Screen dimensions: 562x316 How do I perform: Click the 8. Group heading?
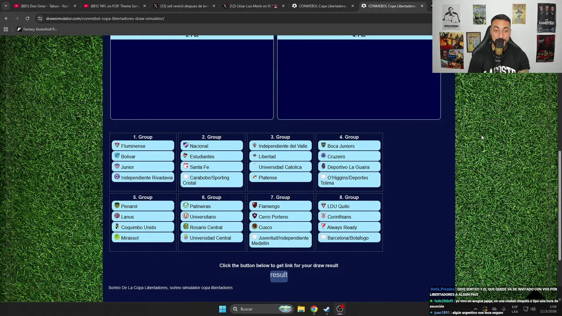point(349,197)
